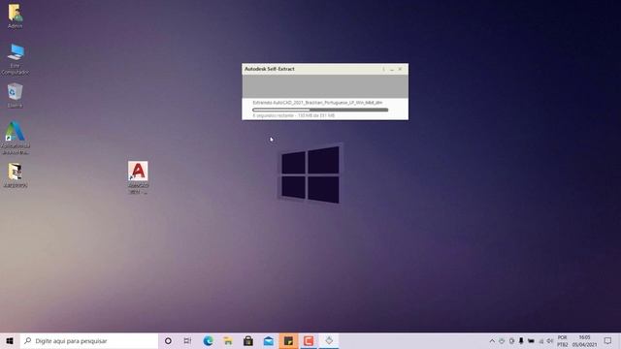This screenshot has height=349, width=621.
Task: Click the segundos restante status text
Action: pos(293,115)
